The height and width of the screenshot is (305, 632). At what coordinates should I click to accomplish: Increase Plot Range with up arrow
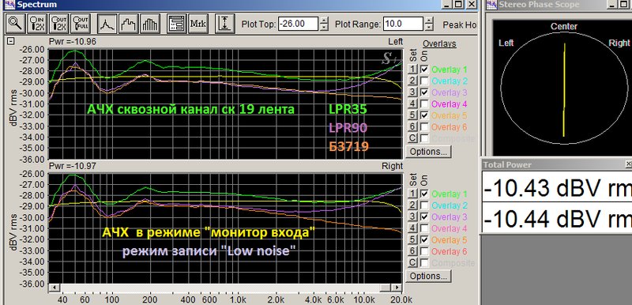coord(429,20)
